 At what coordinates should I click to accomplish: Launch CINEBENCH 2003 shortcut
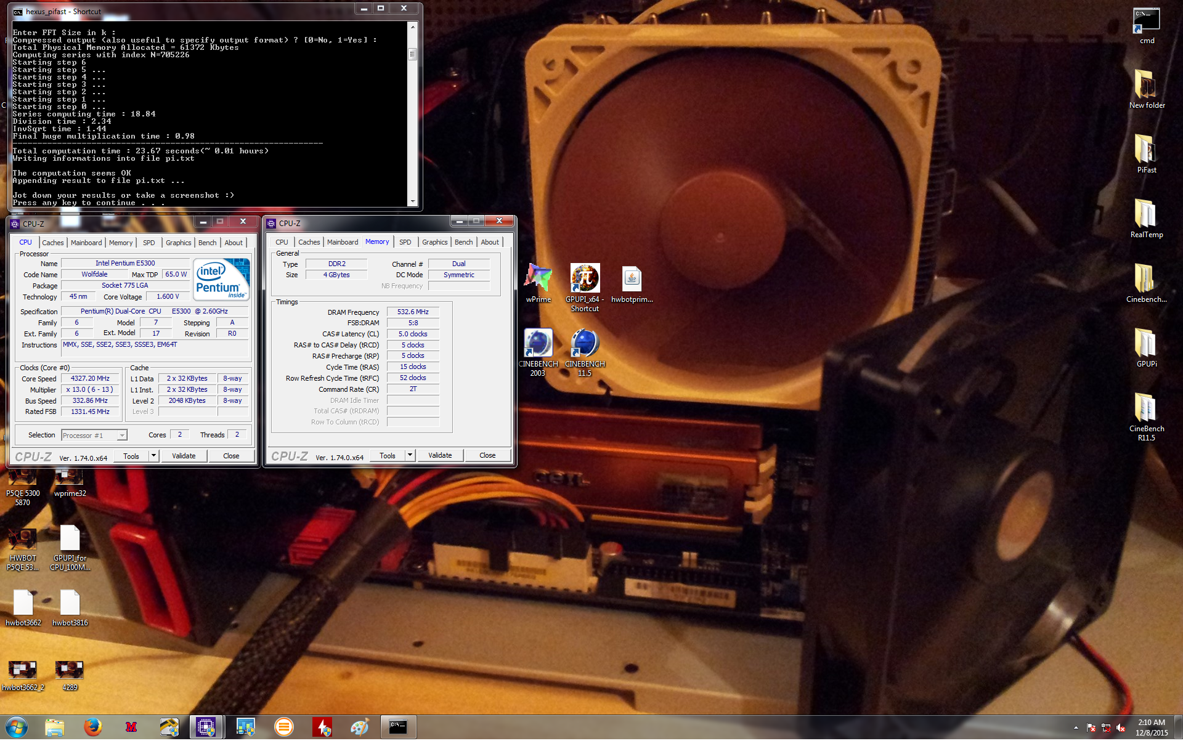click(538, 352)
